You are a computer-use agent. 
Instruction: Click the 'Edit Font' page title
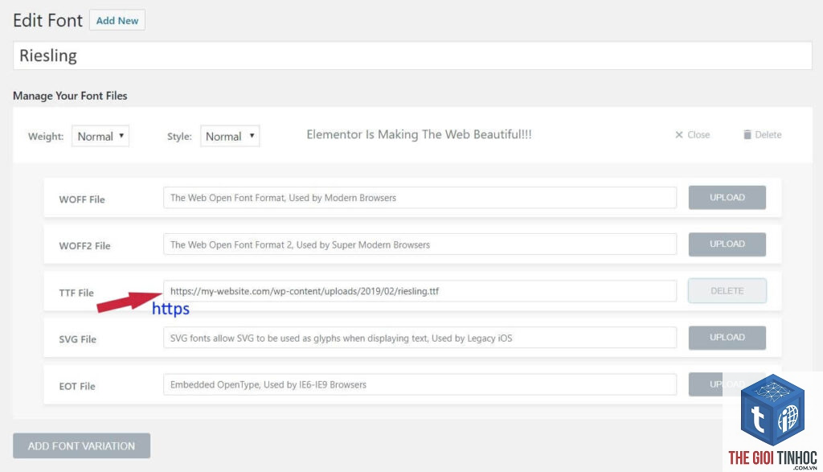click(x=47, y=20)
